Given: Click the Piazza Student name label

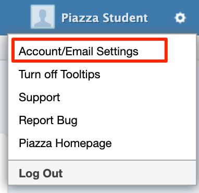Looking at the screenshot, I should pos(105,18).
